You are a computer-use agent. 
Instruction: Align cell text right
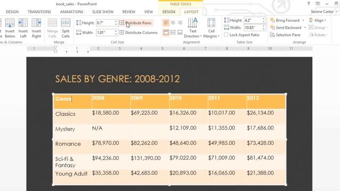(x=180, y=22)
